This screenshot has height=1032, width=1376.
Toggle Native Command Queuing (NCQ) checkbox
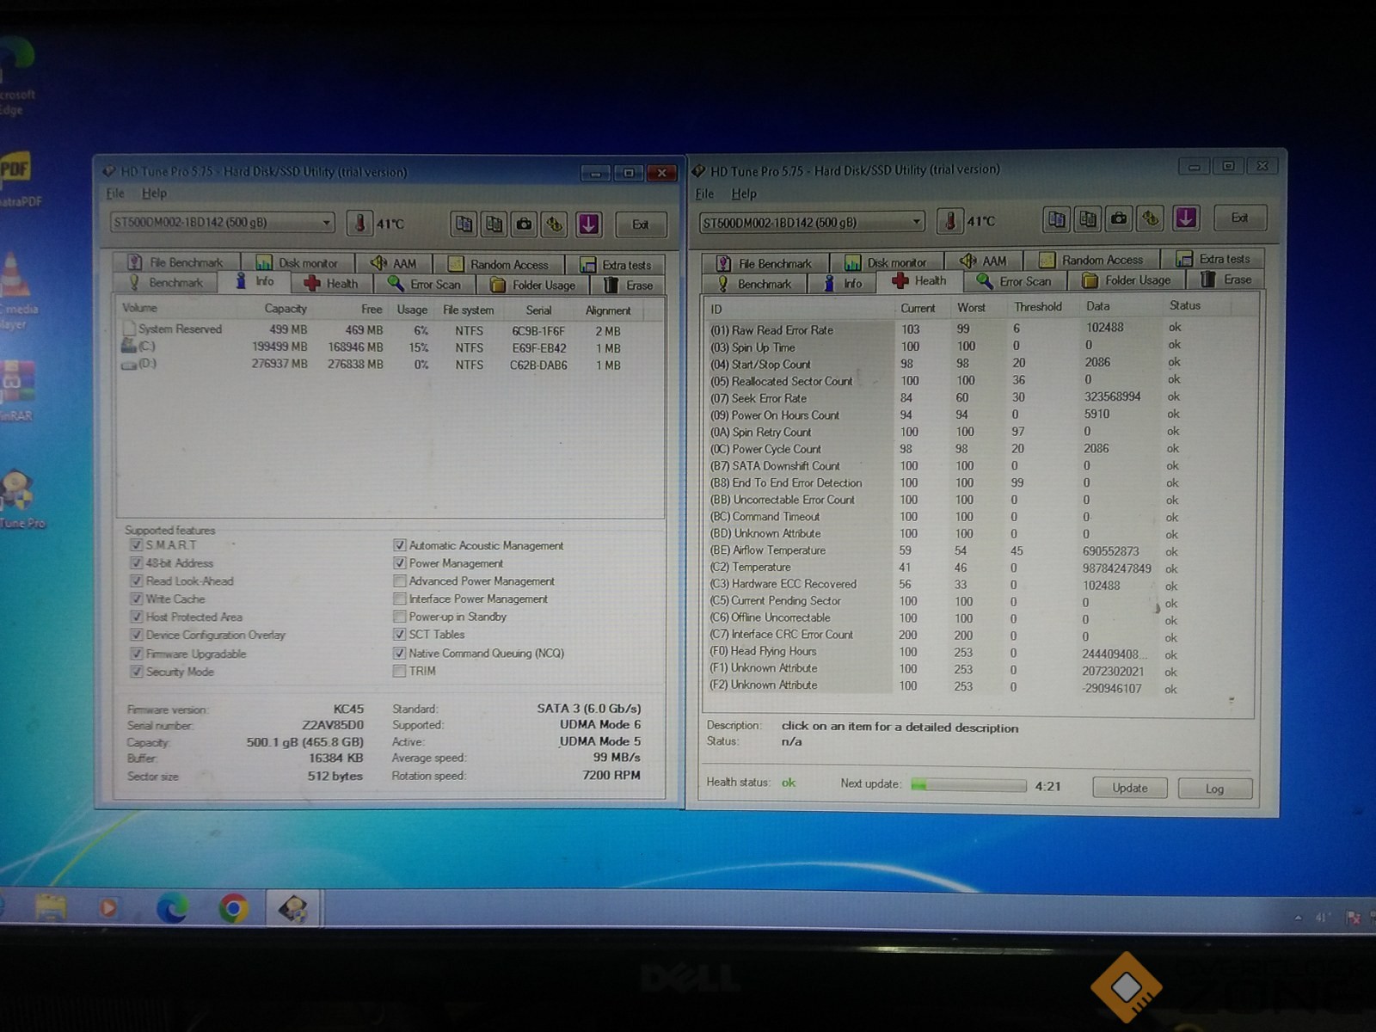point(399,654)
